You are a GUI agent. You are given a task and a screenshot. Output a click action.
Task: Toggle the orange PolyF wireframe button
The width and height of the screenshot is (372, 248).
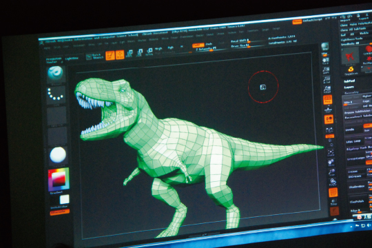coord(333,192)
